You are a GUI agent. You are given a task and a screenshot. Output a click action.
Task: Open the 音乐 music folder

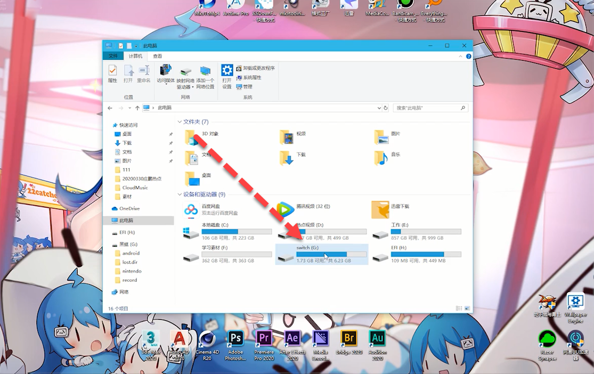point(387,158)
